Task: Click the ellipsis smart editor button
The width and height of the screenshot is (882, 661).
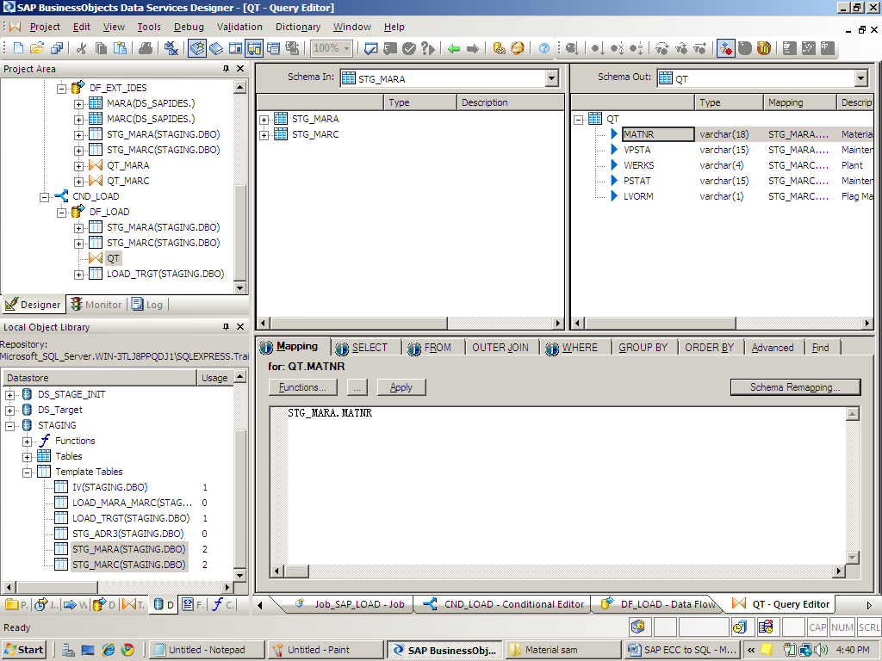Action: pyautogui.click(x=357, y=387)
